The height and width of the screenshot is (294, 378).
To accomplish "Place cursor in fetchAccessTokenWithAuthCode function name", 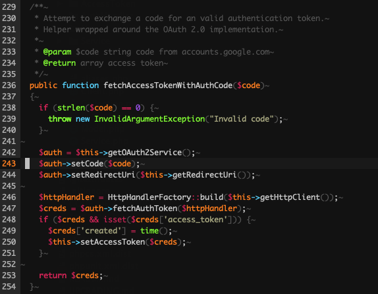I will pyautogui.click(x=168, y=86).
